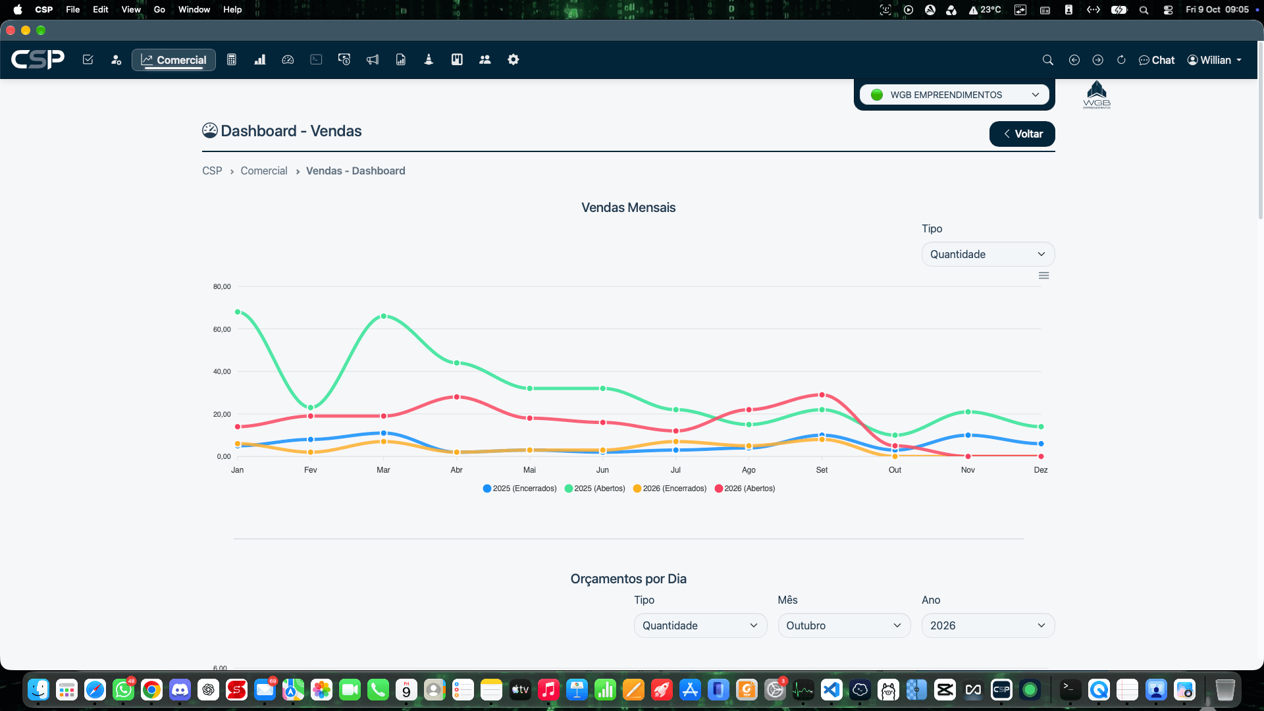Screen dimensions: 1264x711
Task: Open the kanban board icon
Action: pos(457,60)
